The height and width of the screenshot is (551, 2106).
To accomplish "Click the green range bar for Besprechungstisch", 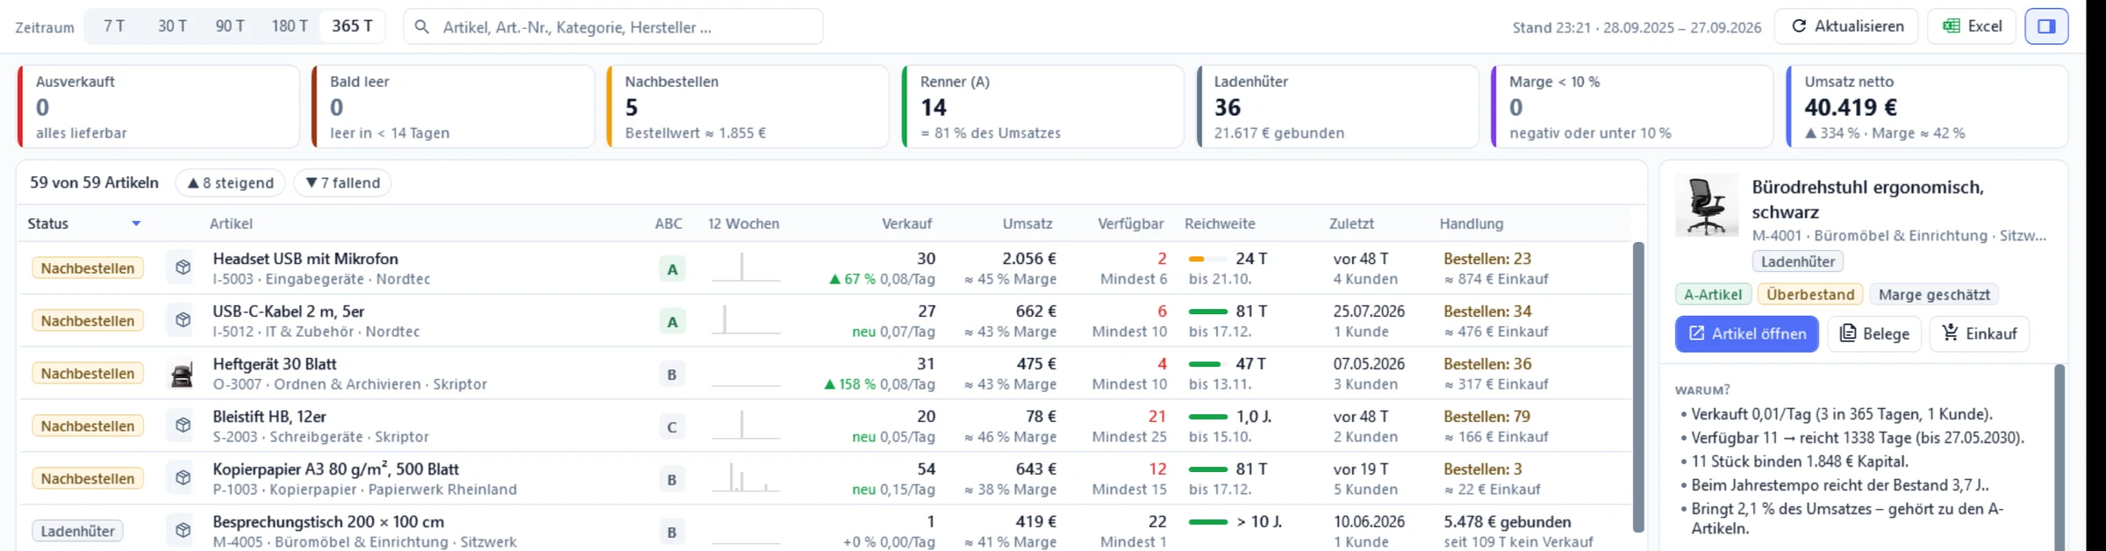I will point(1207,522).
